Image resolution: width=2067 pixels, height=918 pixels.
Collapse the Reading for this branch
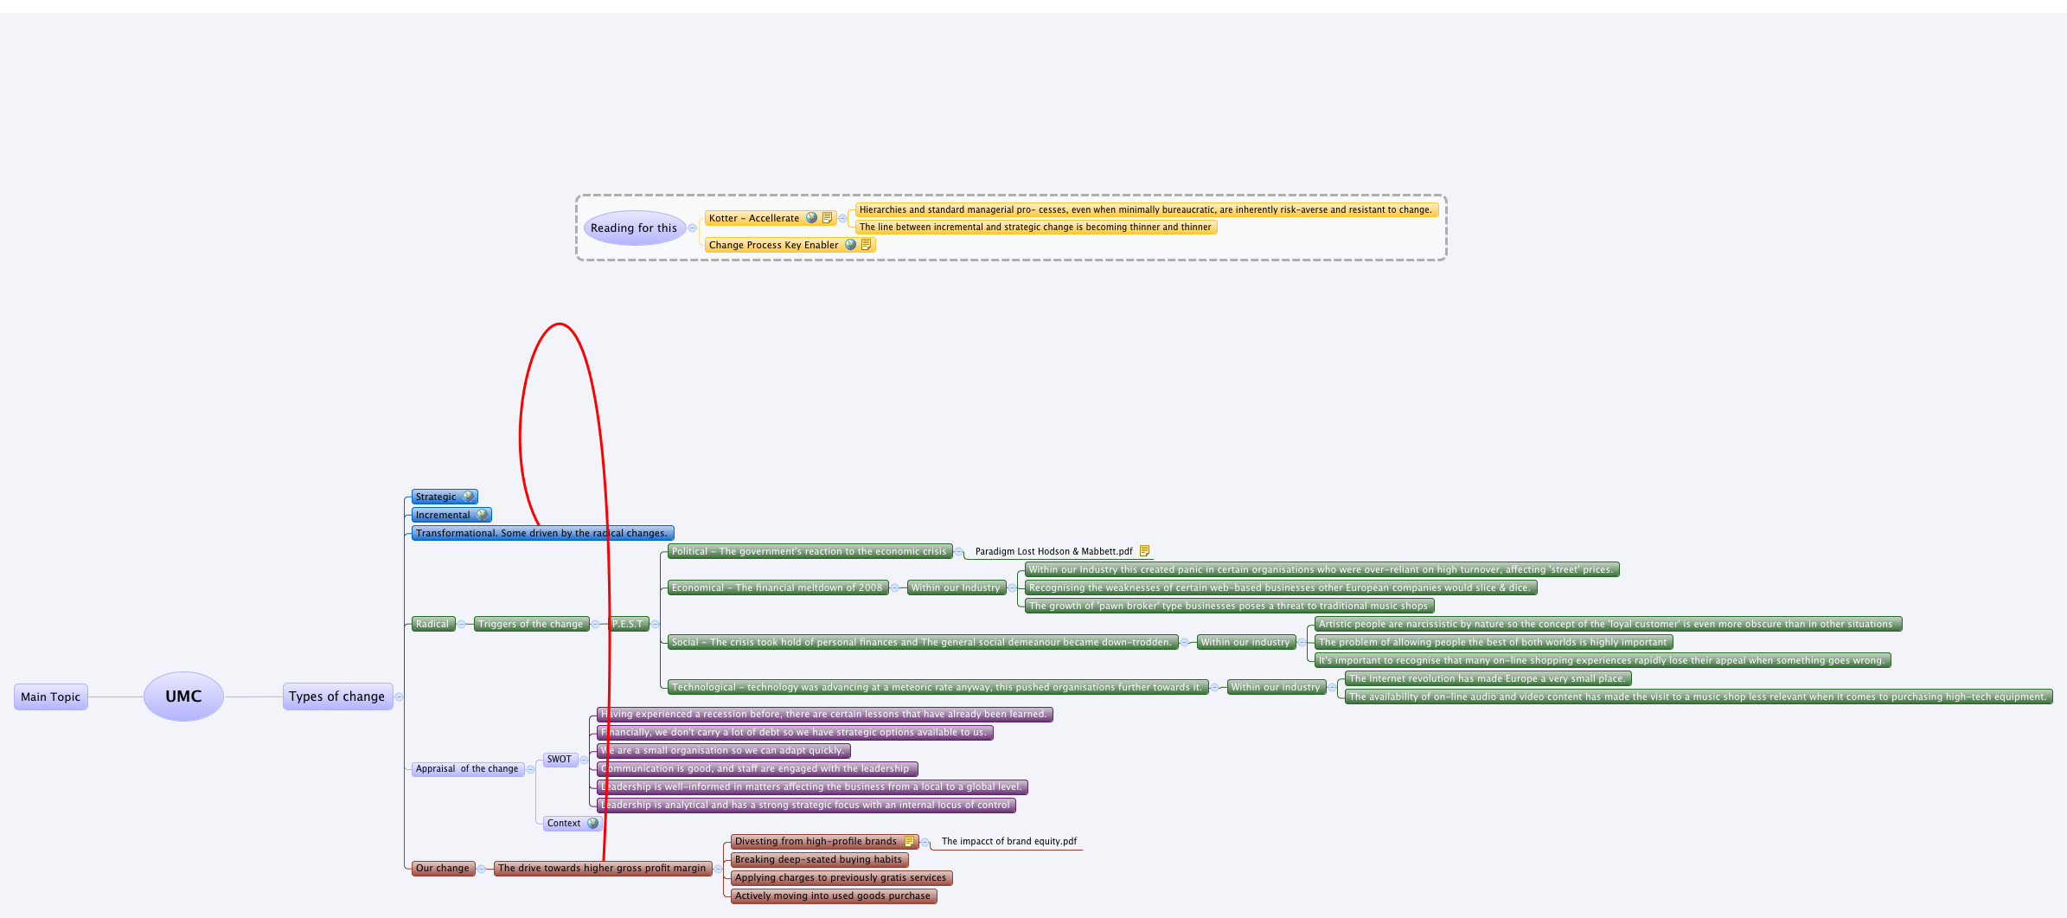coord(692,228)
